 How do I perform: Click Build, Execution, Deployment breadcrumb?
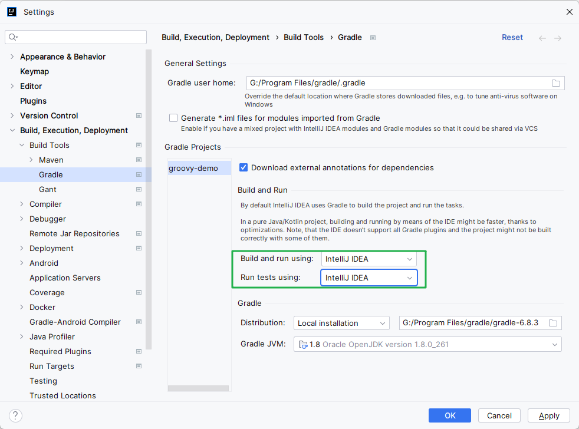[215, 38]
